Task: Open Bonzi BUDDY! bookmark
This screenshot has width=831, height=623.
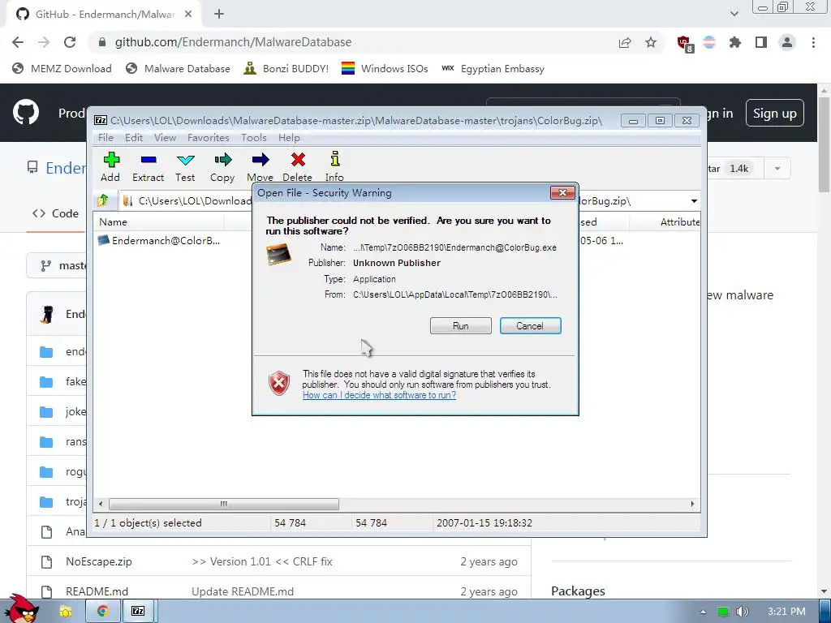Action: [x=286, y=68]
